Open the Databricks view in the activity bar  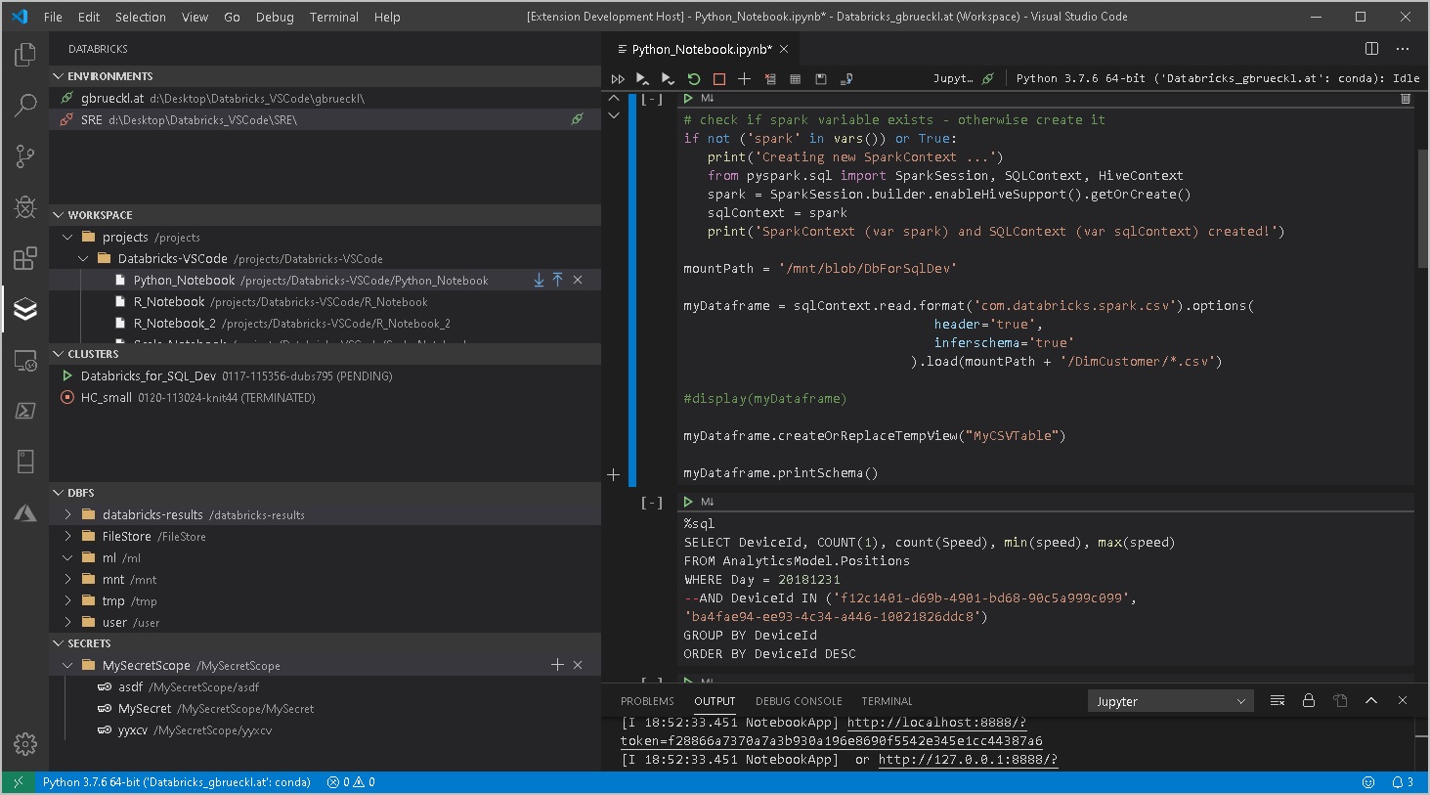pyautogui.click(x=24, y=309)
